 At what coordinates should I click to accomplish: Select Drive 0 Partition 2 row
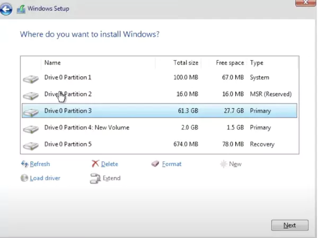click(x=160, y=94)
